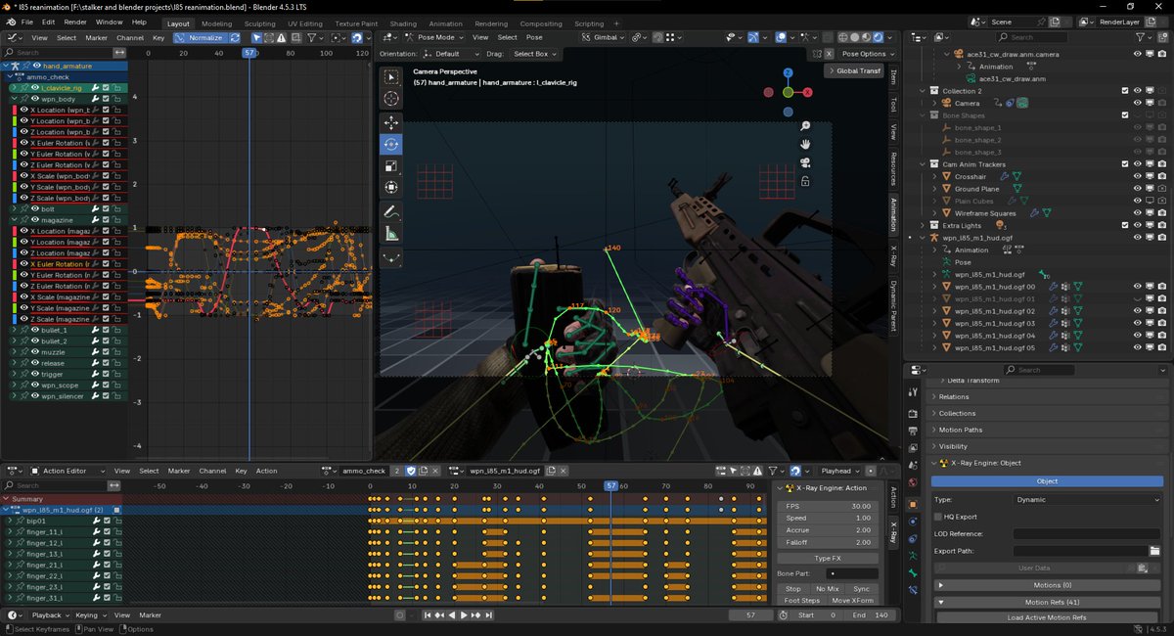
Task: Browse Export Path folder icon
Action: pos(1154,551)
